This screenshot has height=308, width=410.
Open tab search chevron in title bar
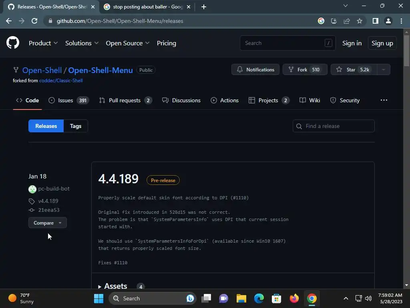coord(346,6)
